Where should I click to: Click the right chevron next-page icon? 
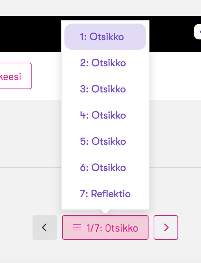pyautogui.click(x=166, y=227)
